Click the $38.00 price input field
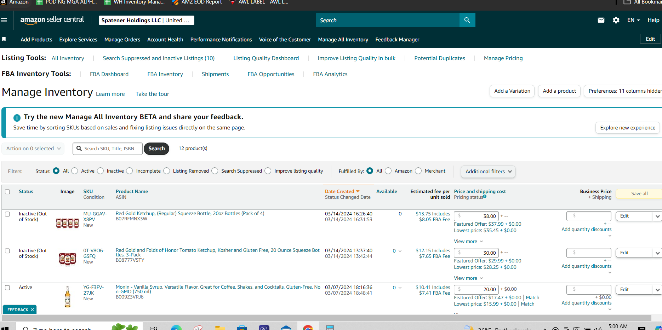662x330 pixels. pos(476,216)
